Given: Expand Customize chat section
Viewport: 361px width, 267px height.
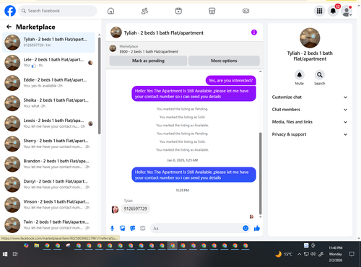Looking at the screenshot, I should pyautogui.click(x=310, y=97).
